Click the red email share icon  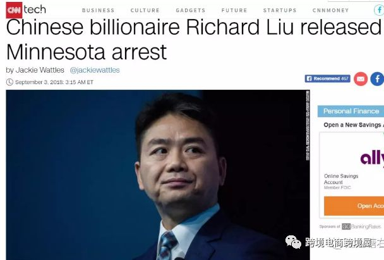click(361, 79)
